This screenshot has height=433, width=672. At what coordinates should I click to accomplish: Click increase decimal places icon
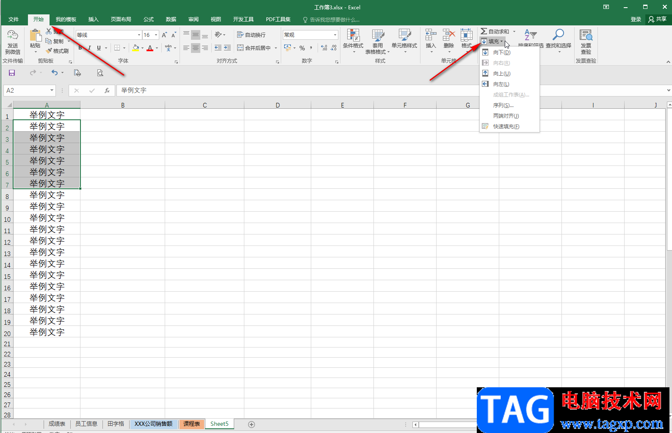click(x=324, y=48)
